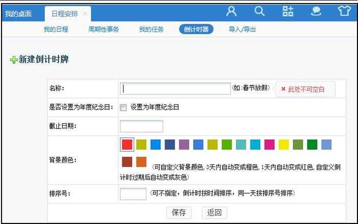The image size is (358, 224).
Task: Click the 如:春节放假 hint text
Action: [x=251, y=88]
